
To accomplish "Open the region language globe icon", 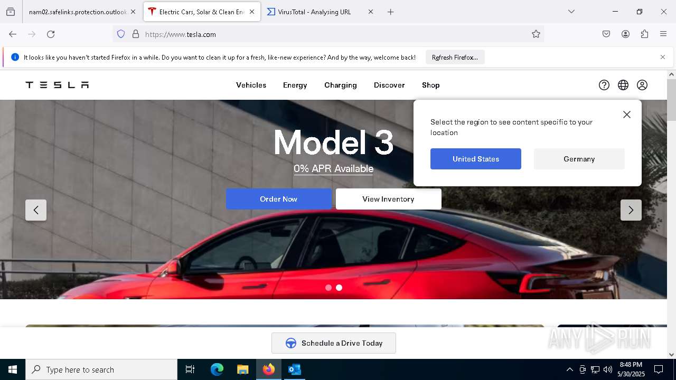I will click(623, 85).
